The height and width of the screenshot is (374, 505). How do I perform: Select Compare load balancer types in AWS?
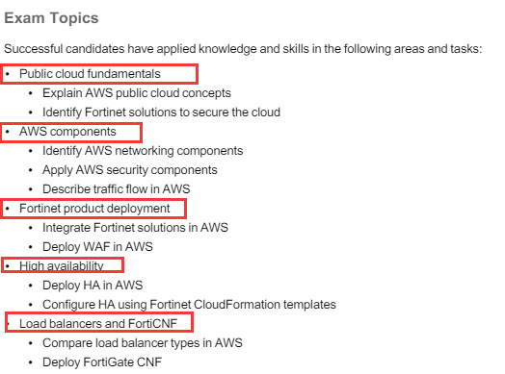143,343
